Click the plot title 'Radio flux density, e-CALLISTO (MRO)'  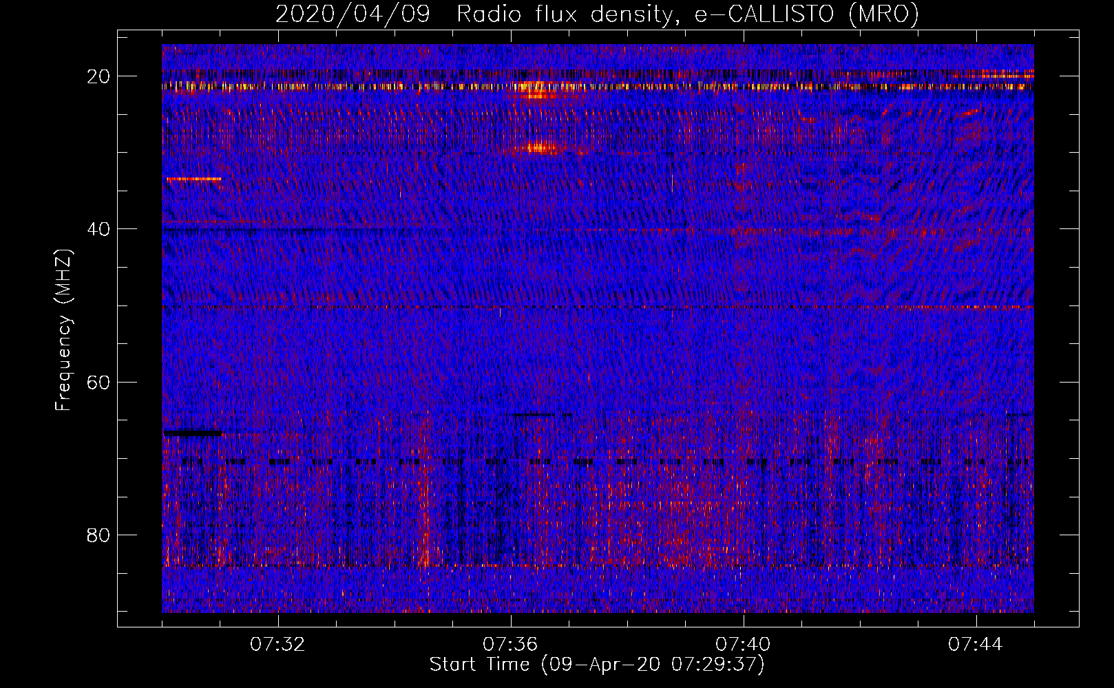click(688, 14)
